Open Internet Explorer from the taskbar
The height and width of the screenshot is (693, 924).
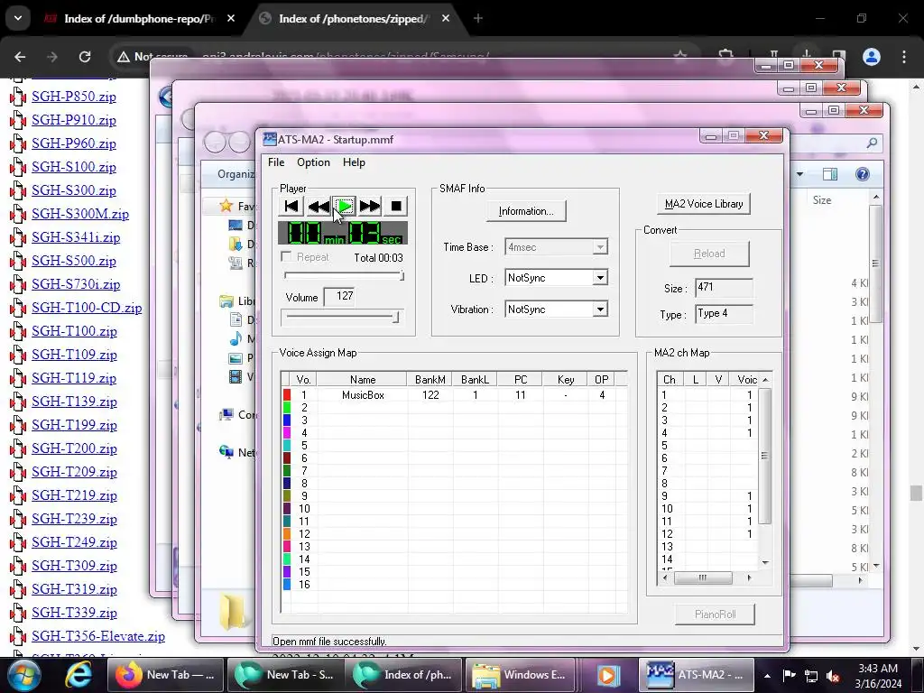78,675
